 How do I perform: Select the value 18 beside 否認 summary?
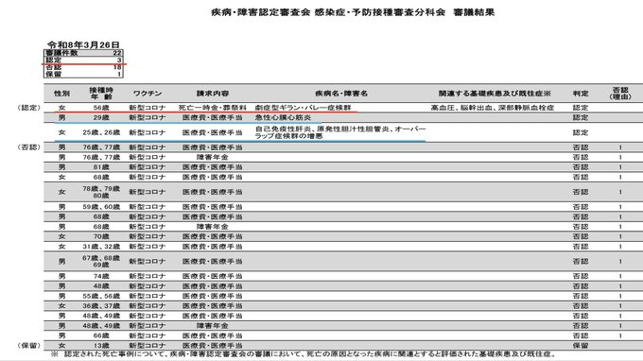click(117, 67)
